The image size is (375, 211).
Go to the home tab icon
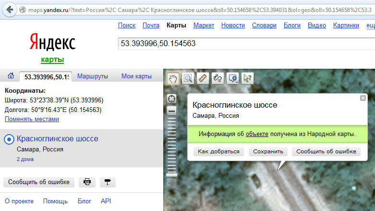(x=10, y=76)
